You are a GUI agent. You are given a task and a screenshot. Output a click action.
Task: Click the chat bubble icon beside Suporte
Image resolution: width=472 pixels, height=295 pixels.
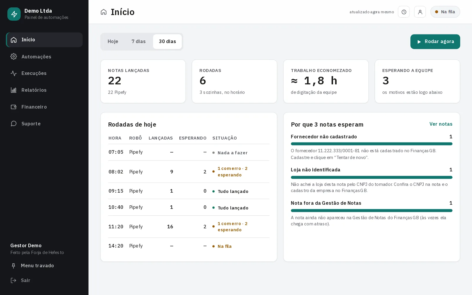tap(14, 124)
